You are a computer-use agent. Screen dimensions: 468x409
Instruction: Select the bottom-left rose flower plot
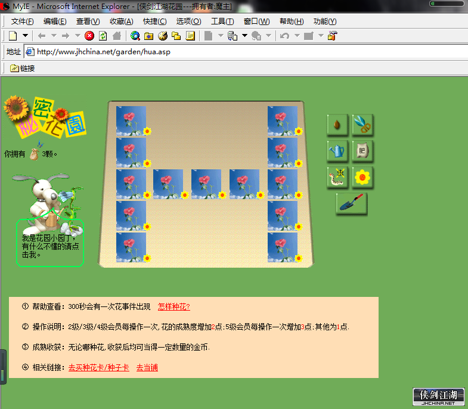(131, 247)
